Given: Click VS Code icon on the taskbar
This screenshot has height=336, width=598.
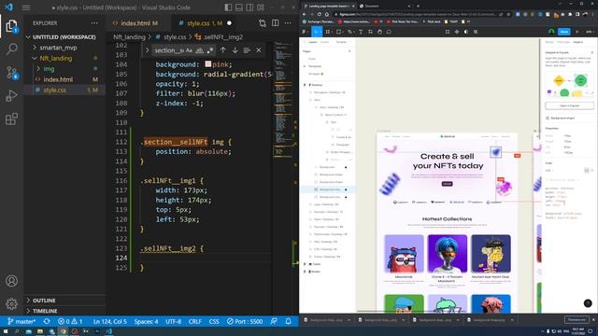Looking at the screenshot, I should (x=108, y=331).
